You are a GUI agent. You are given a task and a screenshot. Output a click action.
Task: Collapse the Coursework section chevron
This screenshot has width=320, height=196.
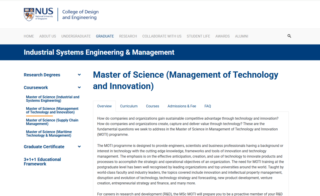(x=79, y=87)
